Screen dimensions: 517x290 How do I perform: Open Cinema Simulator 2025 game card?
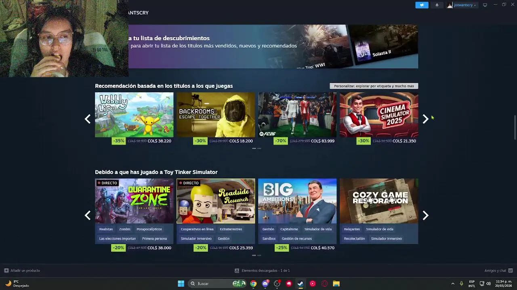[379, 115]
